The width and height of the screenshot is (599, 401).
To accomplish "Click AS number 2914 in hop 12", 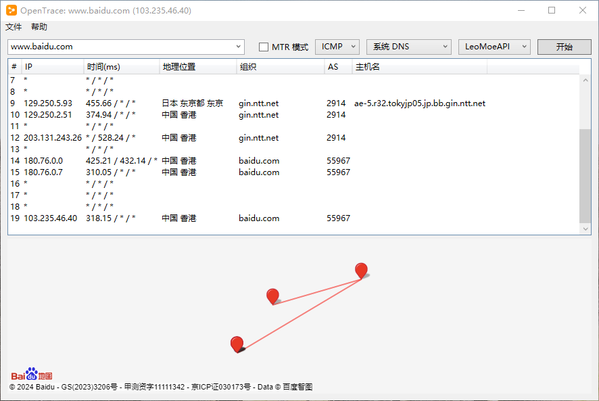I will tap(336, 138).
